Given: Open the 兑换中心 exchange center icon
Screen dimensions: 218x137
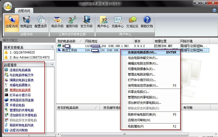Looking at the screenshot, I should [118, 22].
